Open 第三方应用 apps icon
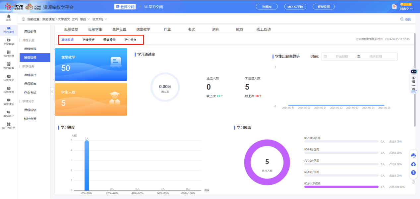Screen dimensions: 420x199 (x=9, y=126)
